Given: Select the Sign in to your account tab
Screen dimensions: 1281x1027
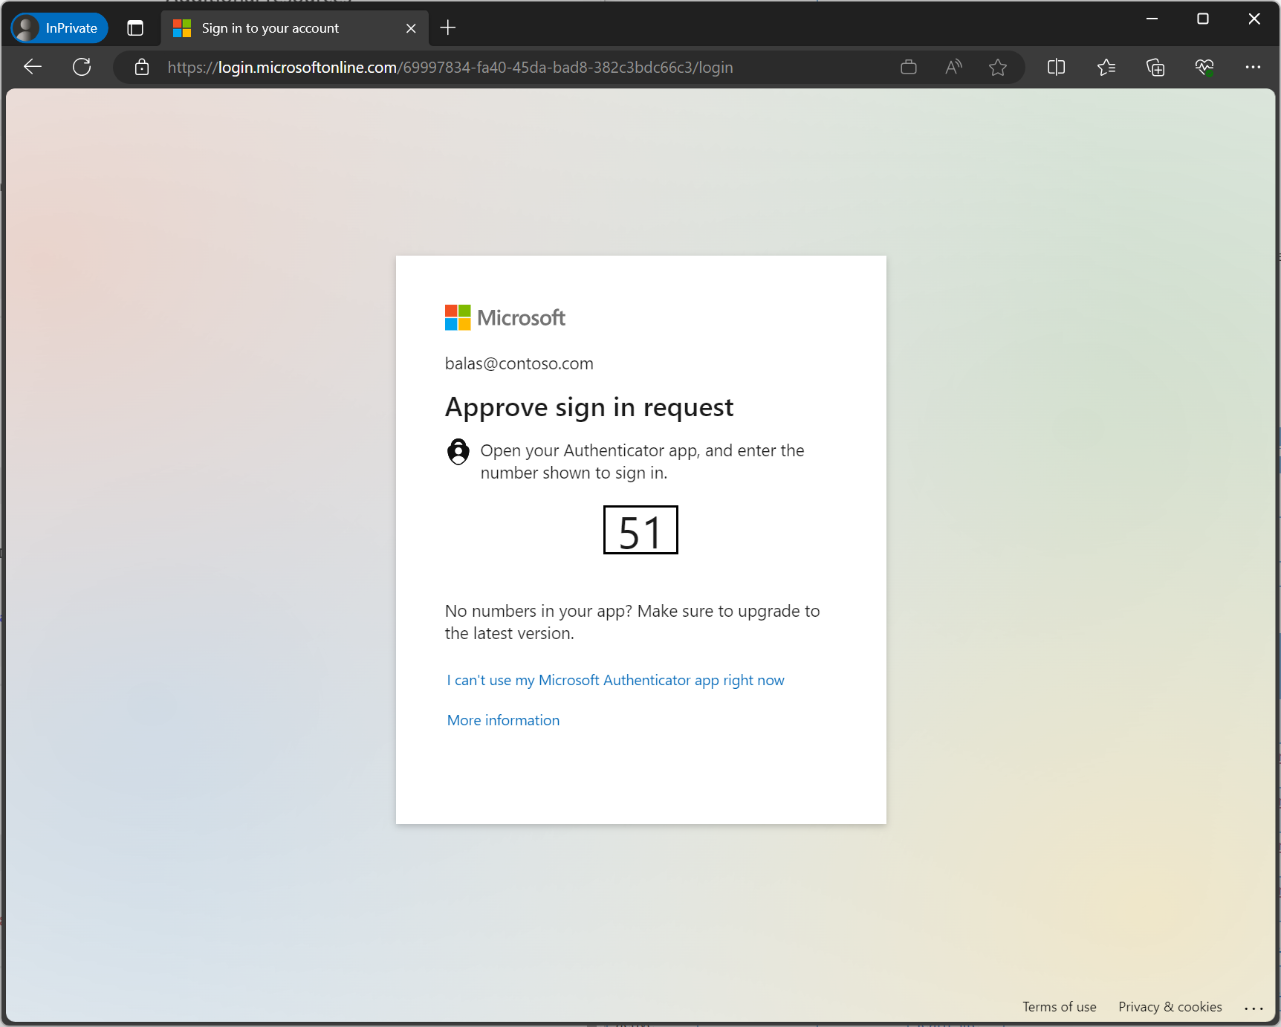Looking at the screenshot, I should (282, 28).
